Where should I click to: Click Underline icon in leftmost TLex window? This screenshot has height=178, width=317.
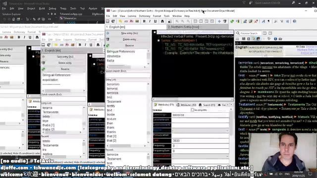(x=30, y=37)
